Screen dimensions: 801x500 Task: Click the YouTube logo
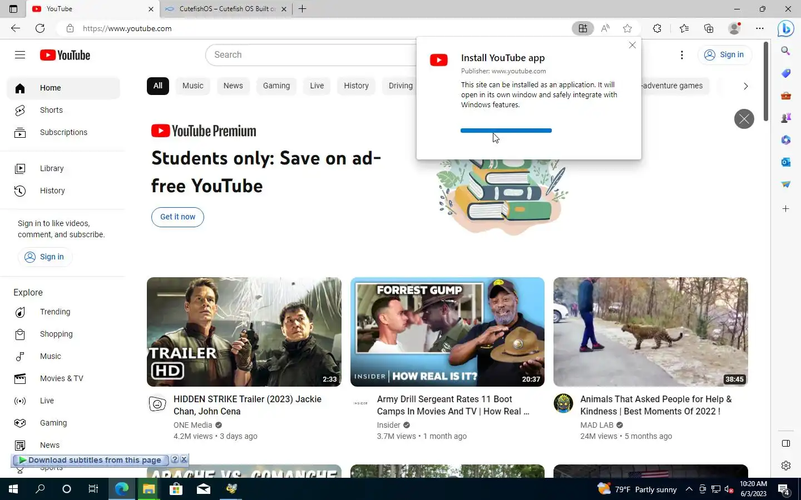click(65, 55)
